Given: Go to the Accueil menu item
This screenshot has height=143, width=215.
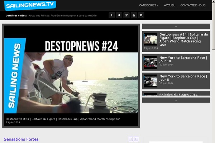Looking at the screenshot, I should coord(169,5).
